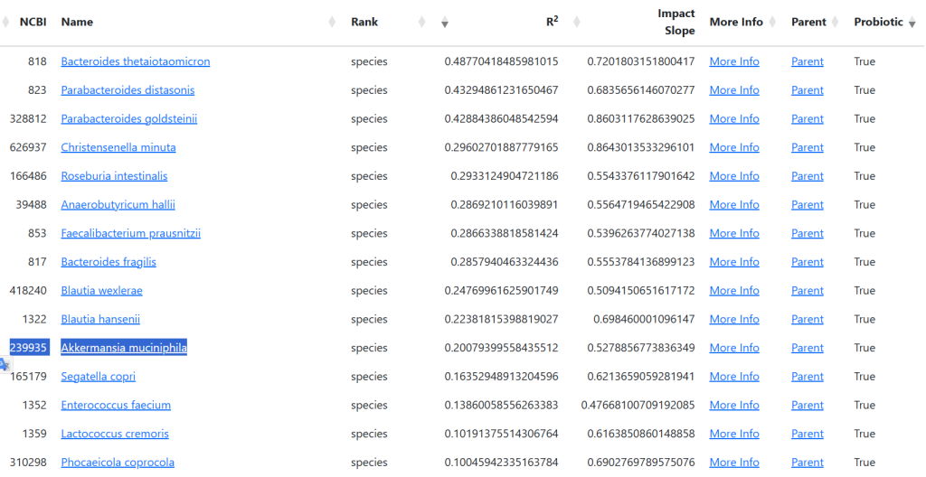Click the sort arrow next to Probiotic header
The width and height of the screenshot is (926, 477).
coord(912,23)
